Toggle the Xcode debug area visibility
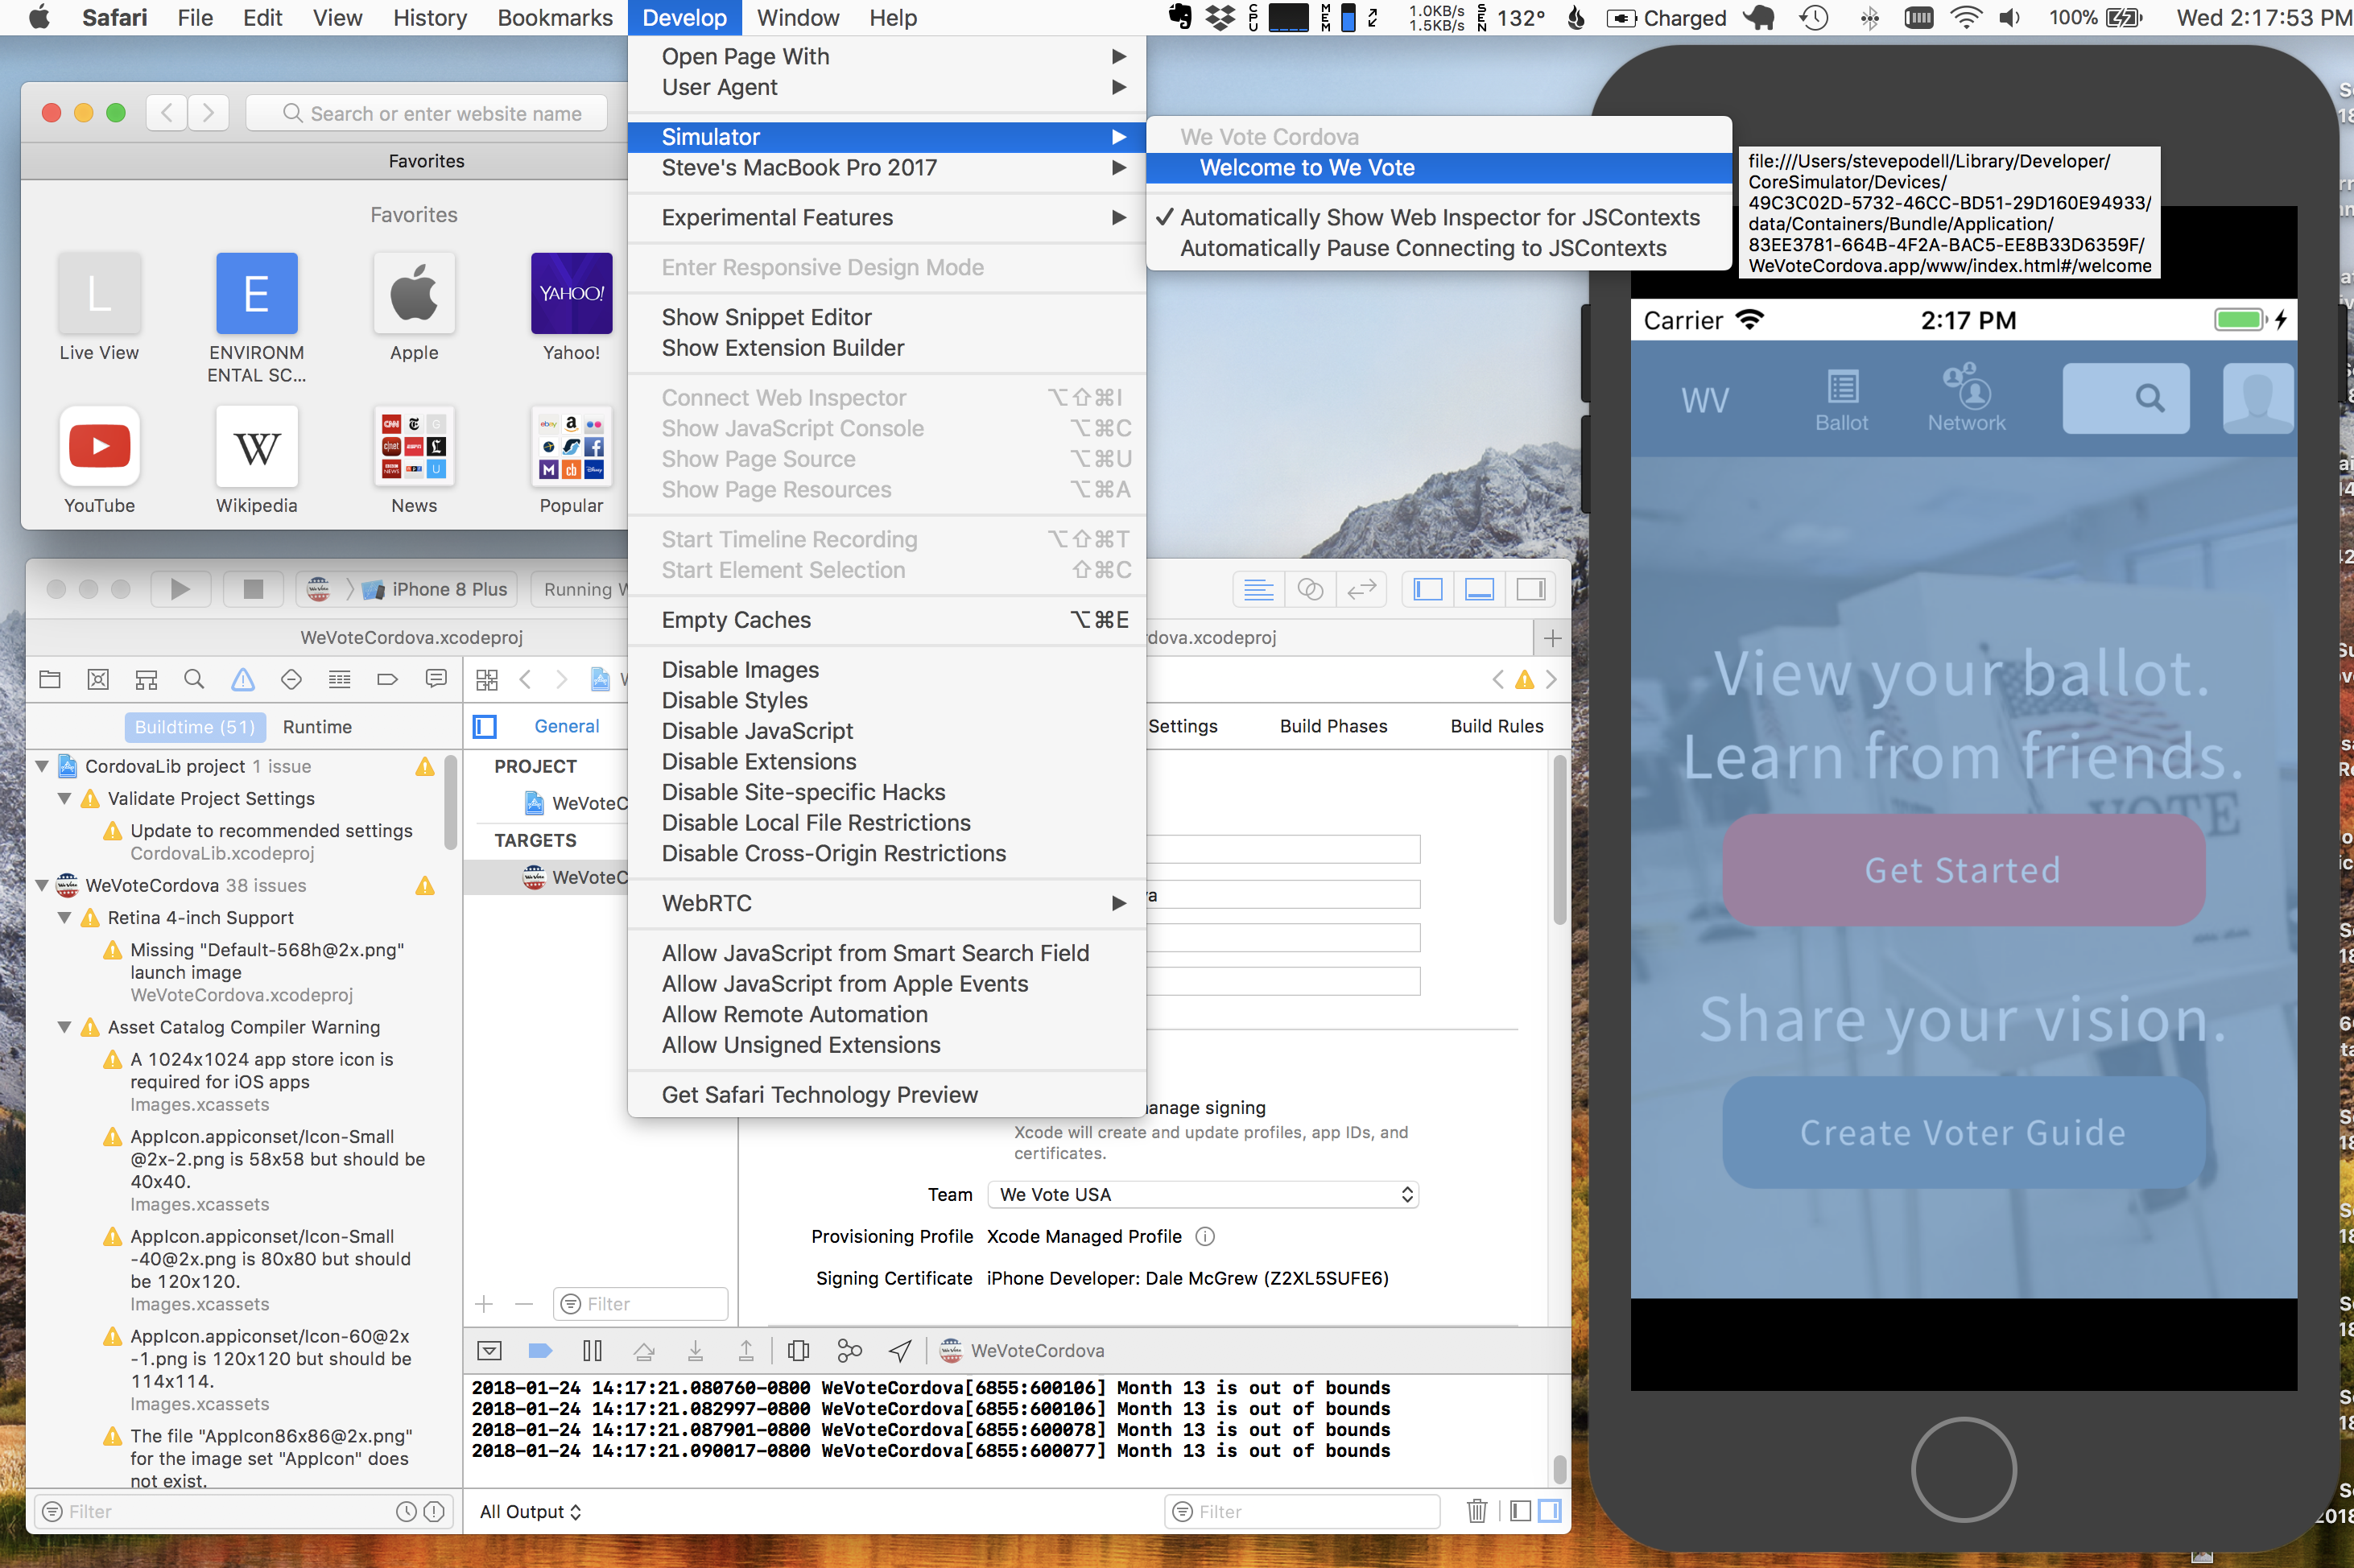 pos(1479,589)
